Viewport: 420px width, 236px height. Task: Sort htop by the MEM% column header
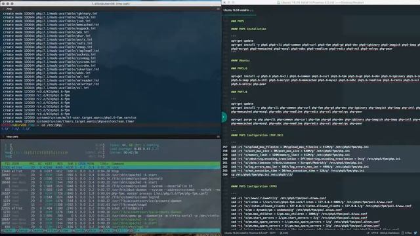91,163
